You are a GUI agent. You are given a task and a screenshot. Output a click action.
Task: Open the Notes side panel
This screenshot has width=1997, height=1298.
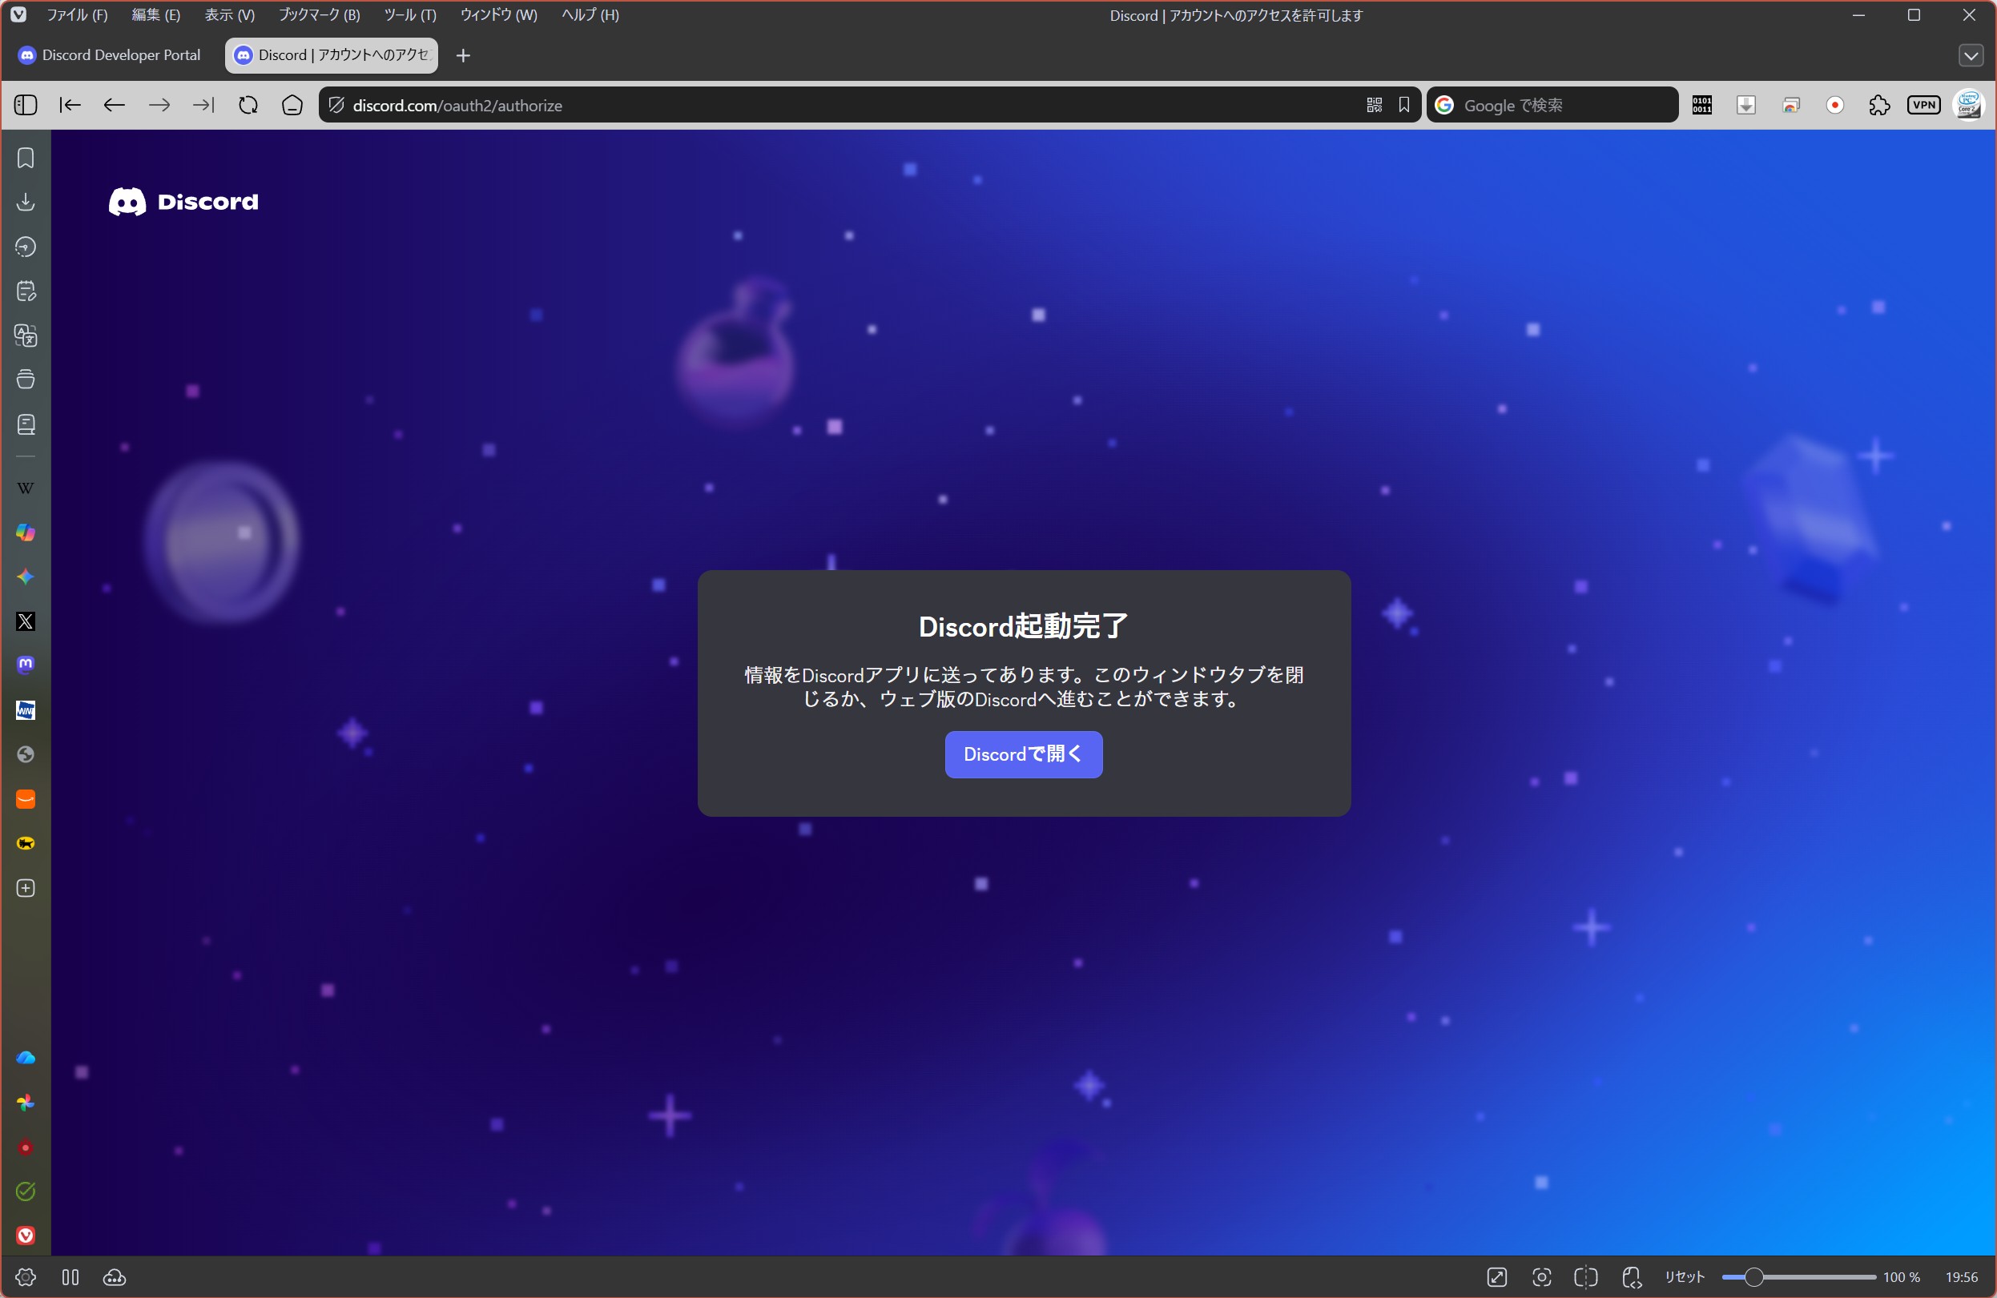[x=26, y=291]
